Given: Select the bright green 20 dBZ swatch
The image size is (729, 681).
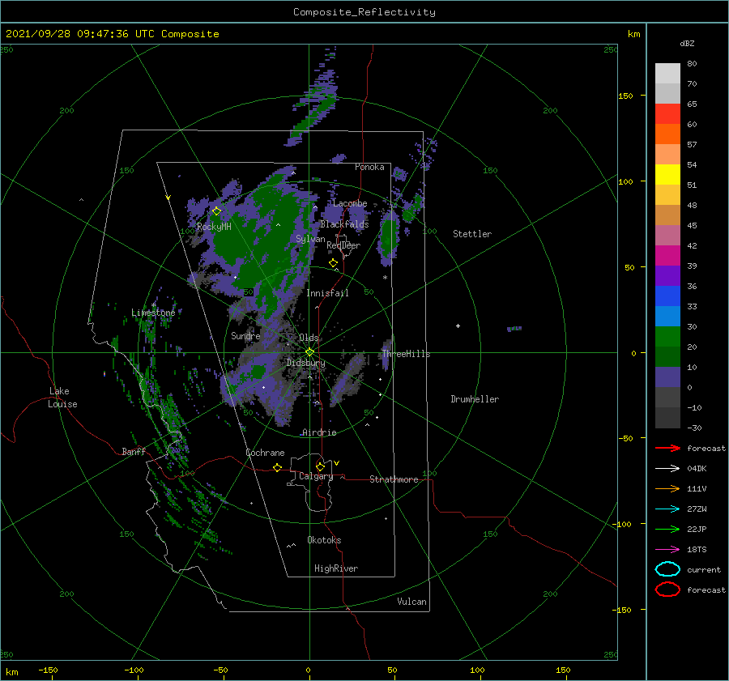Looking at the screenshot, I should tap(667, 336).
